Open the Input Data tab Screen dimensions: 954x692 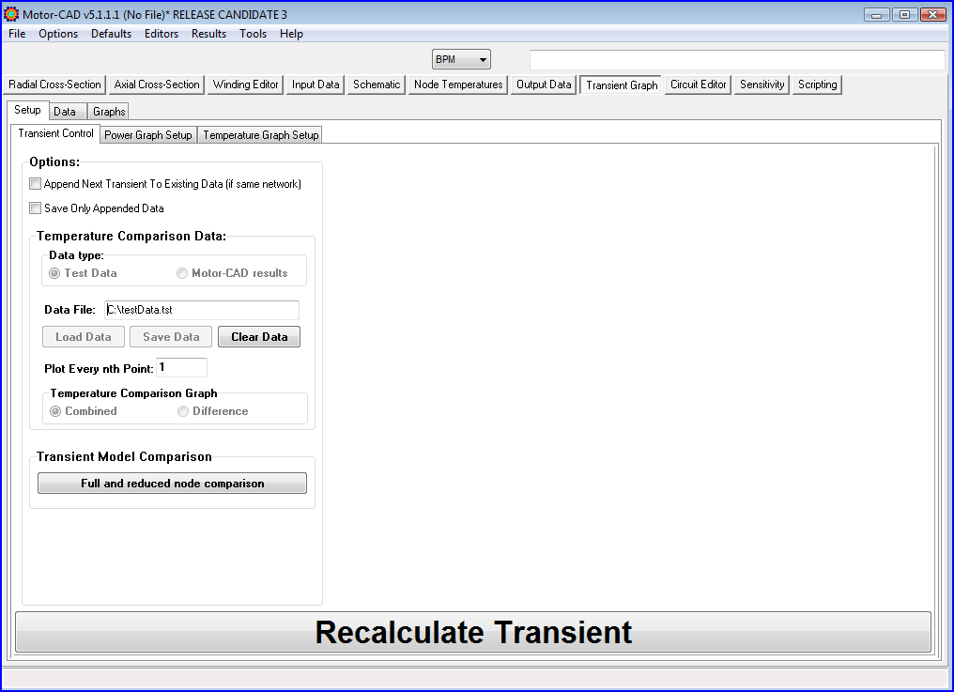pos(315,85)
